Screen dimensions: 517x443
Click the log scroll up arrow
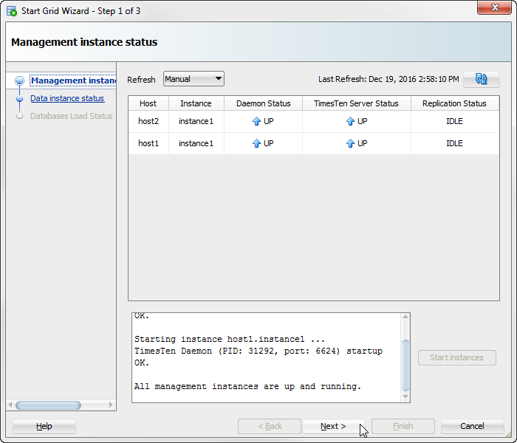405,317
